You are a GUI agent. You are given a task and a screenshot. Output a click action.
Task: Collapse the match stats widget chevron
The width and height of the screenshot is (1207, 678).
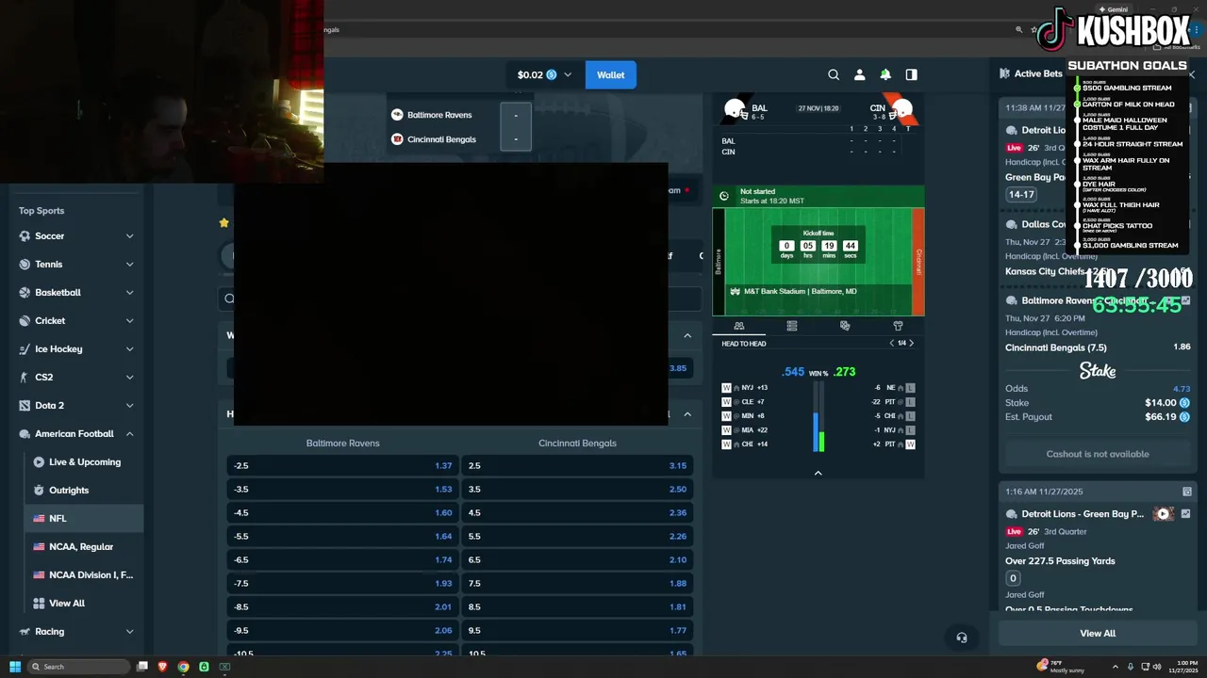[818, 473]
